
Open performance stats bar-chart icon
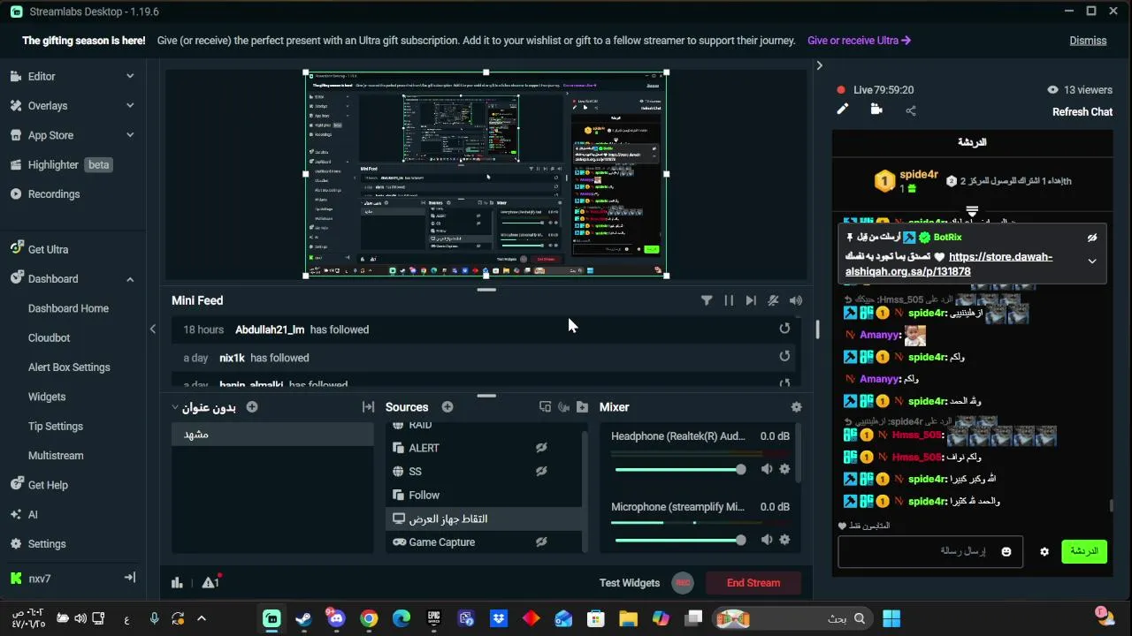tap(177, 582)
